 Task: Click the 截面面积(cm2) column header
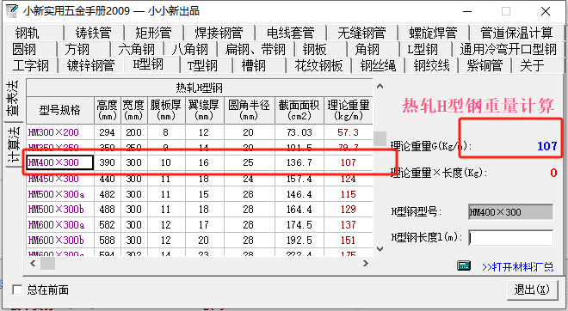click(x=299, y=110)
